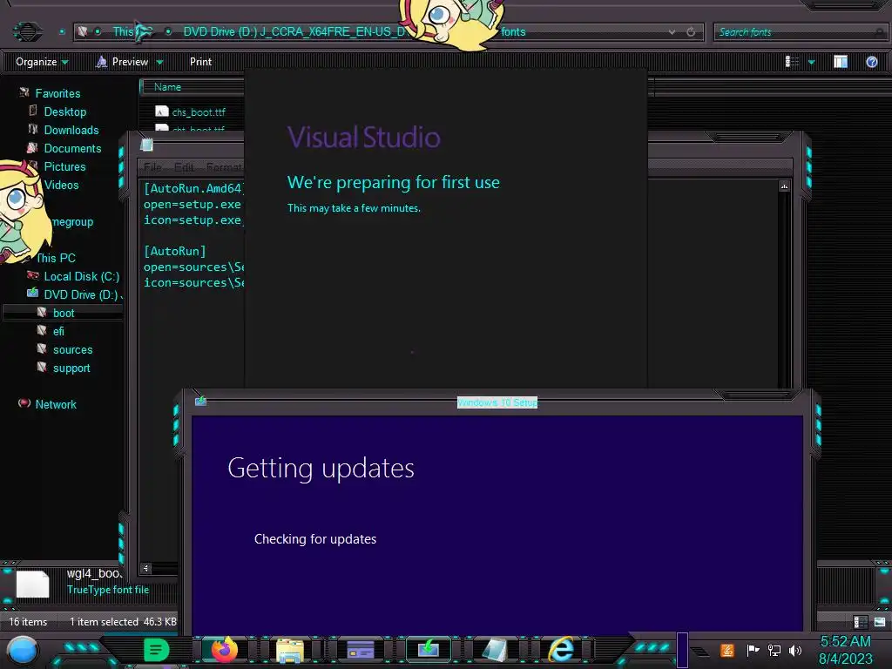The image size is (892, 669).
Task: Open Videos in the navigation pane
Action: (x=61, y=185)
